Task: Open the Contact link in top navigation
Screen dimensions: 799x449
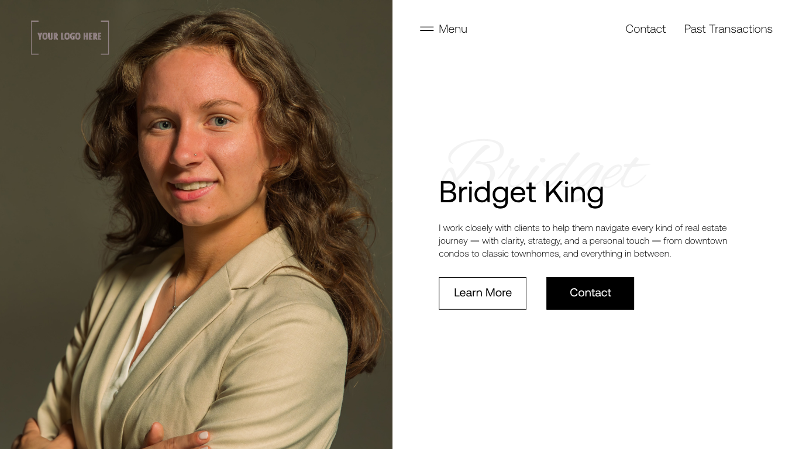Action: 645,29
